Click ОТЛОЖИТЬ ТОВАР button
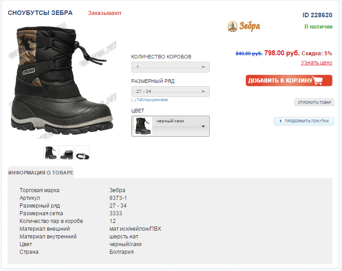Viewport: 342px width, 271px height. point(314,102)
